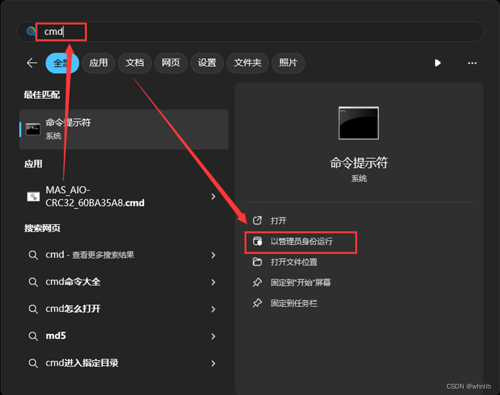Click the 固定到任务栏 pin icon

(257, 304)
